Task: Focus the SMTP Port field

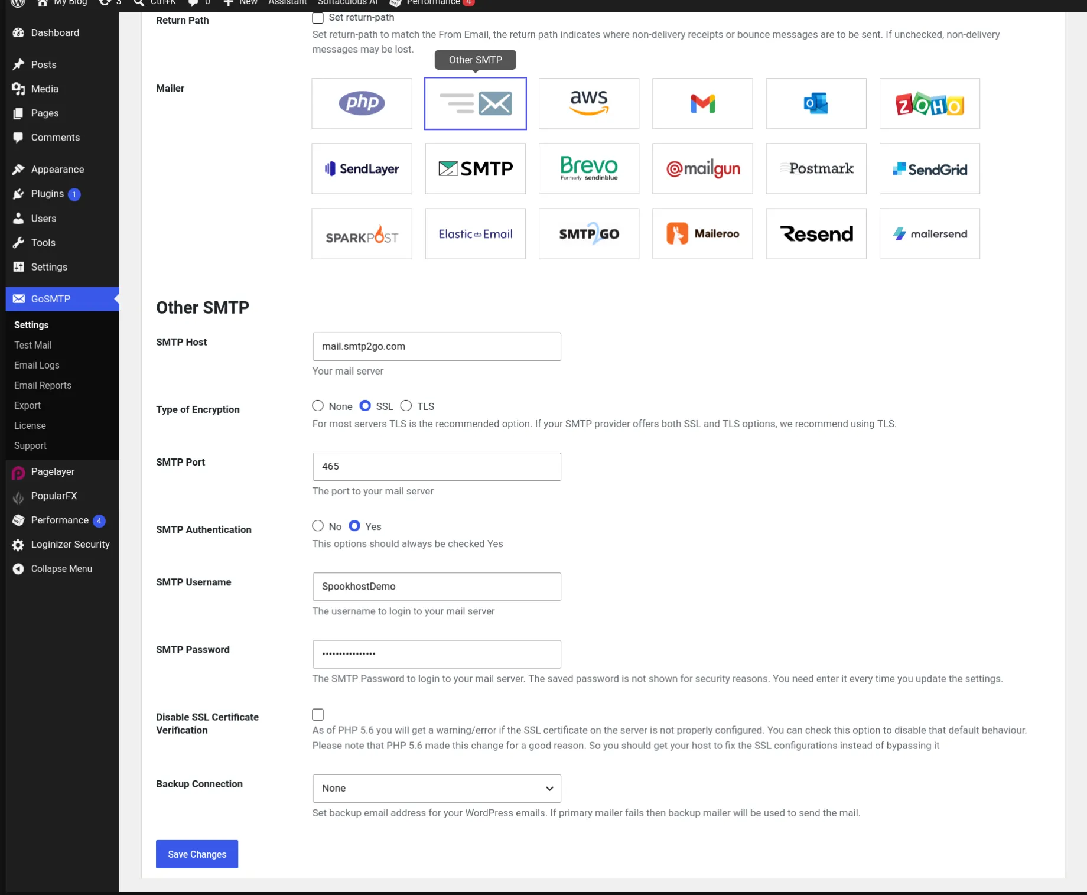Action: tap(437, 467)
